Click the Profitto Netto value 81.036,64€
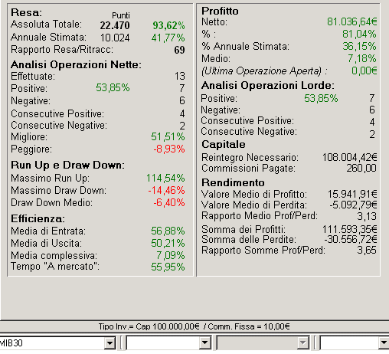The width and height of the screenshot is (389, 354). coord(352,21)
